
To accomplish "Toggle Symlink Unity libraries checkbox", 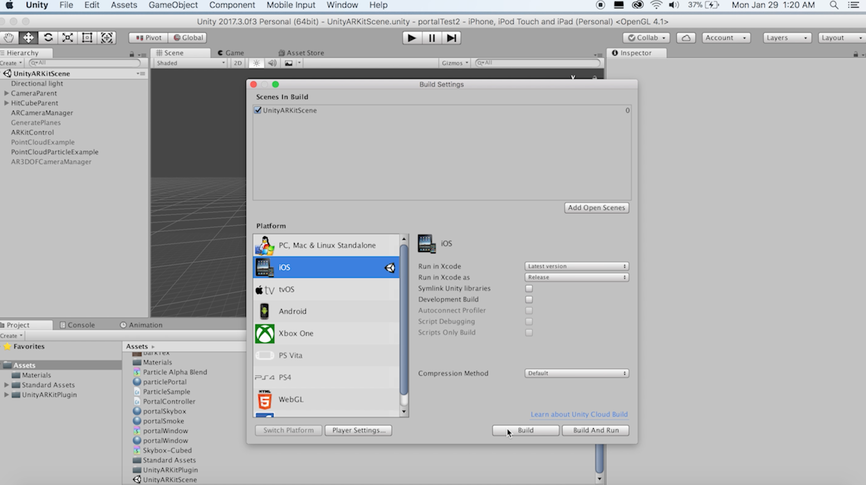I will (529, 288).
